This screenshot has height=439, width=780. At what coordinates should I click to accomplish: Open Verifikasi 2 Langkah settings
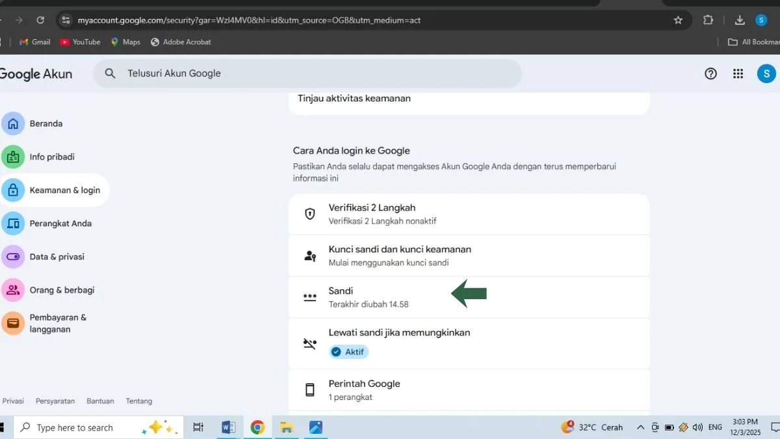468,214
